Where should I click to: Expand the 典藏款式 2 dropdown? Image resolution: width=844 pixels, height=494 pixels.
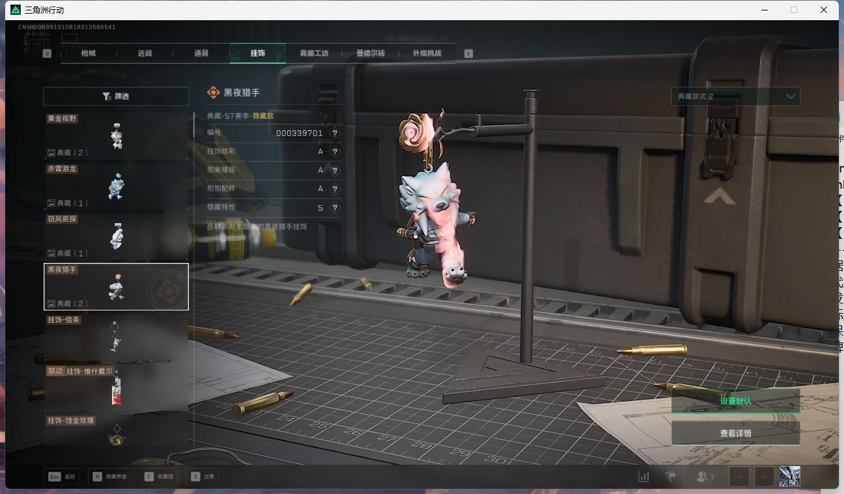[x=735, y=96]
